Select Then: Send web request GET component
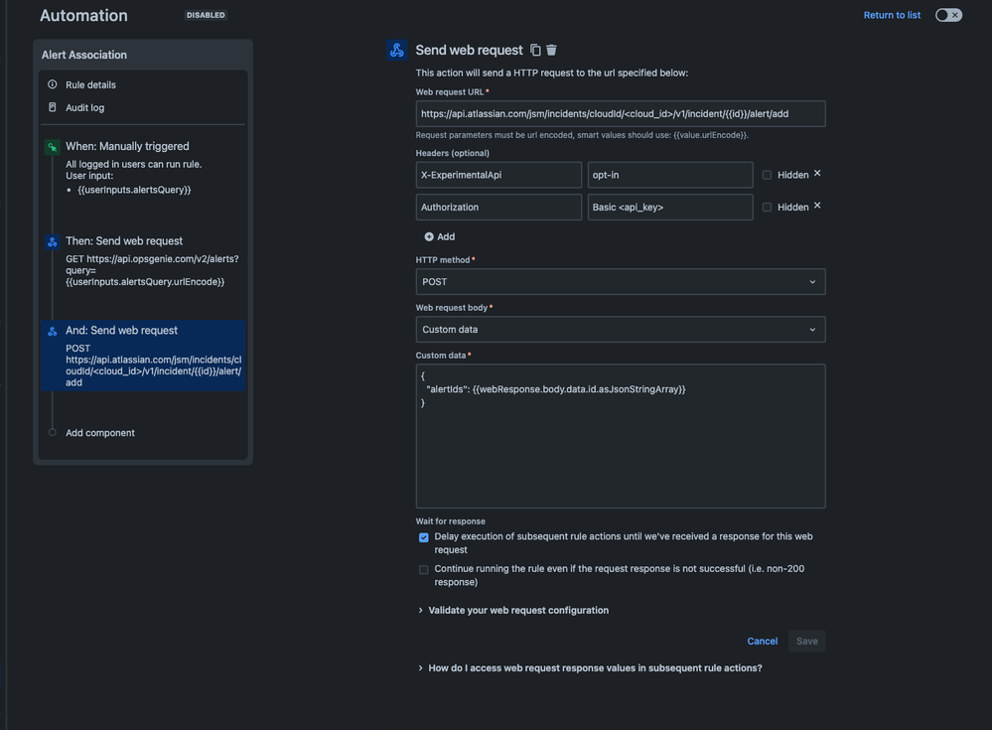Image resolution: width=992 pixels, height=730 pixels. tap(143, 260)
